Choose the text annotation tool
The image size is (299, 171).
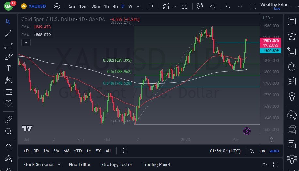pyautogui.click(x=8, y=68)
